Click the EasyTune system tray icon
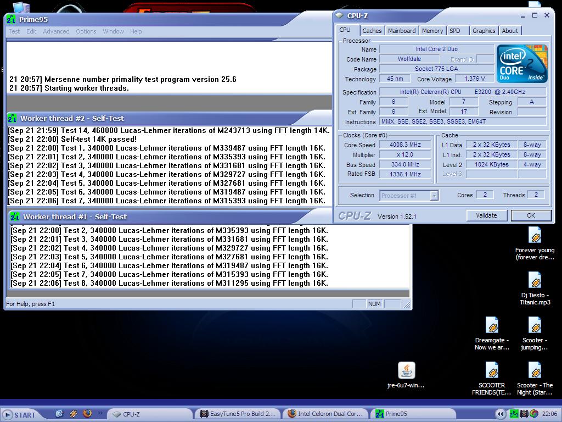Screen dimensions: 562x422 [x=524, y=414]
